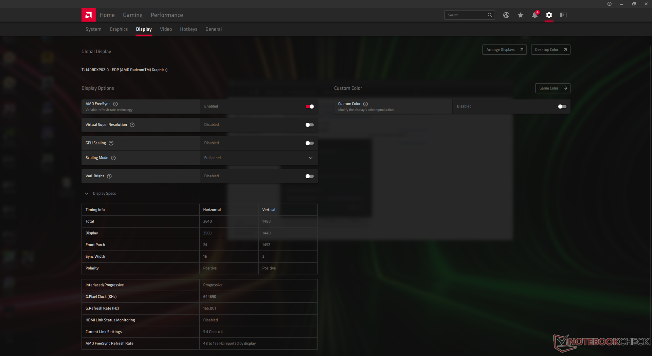Image resolution: width=652 pixels, height=356 pixels.
Task: Select the TL140BDXP02-0 display entry
Action: (x=125, y=70)
